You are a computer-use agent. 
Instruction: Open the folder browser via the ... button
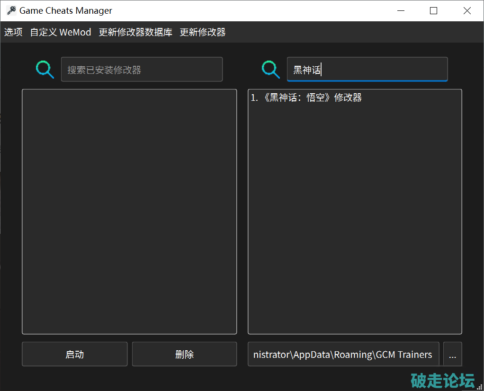[452, 355]
